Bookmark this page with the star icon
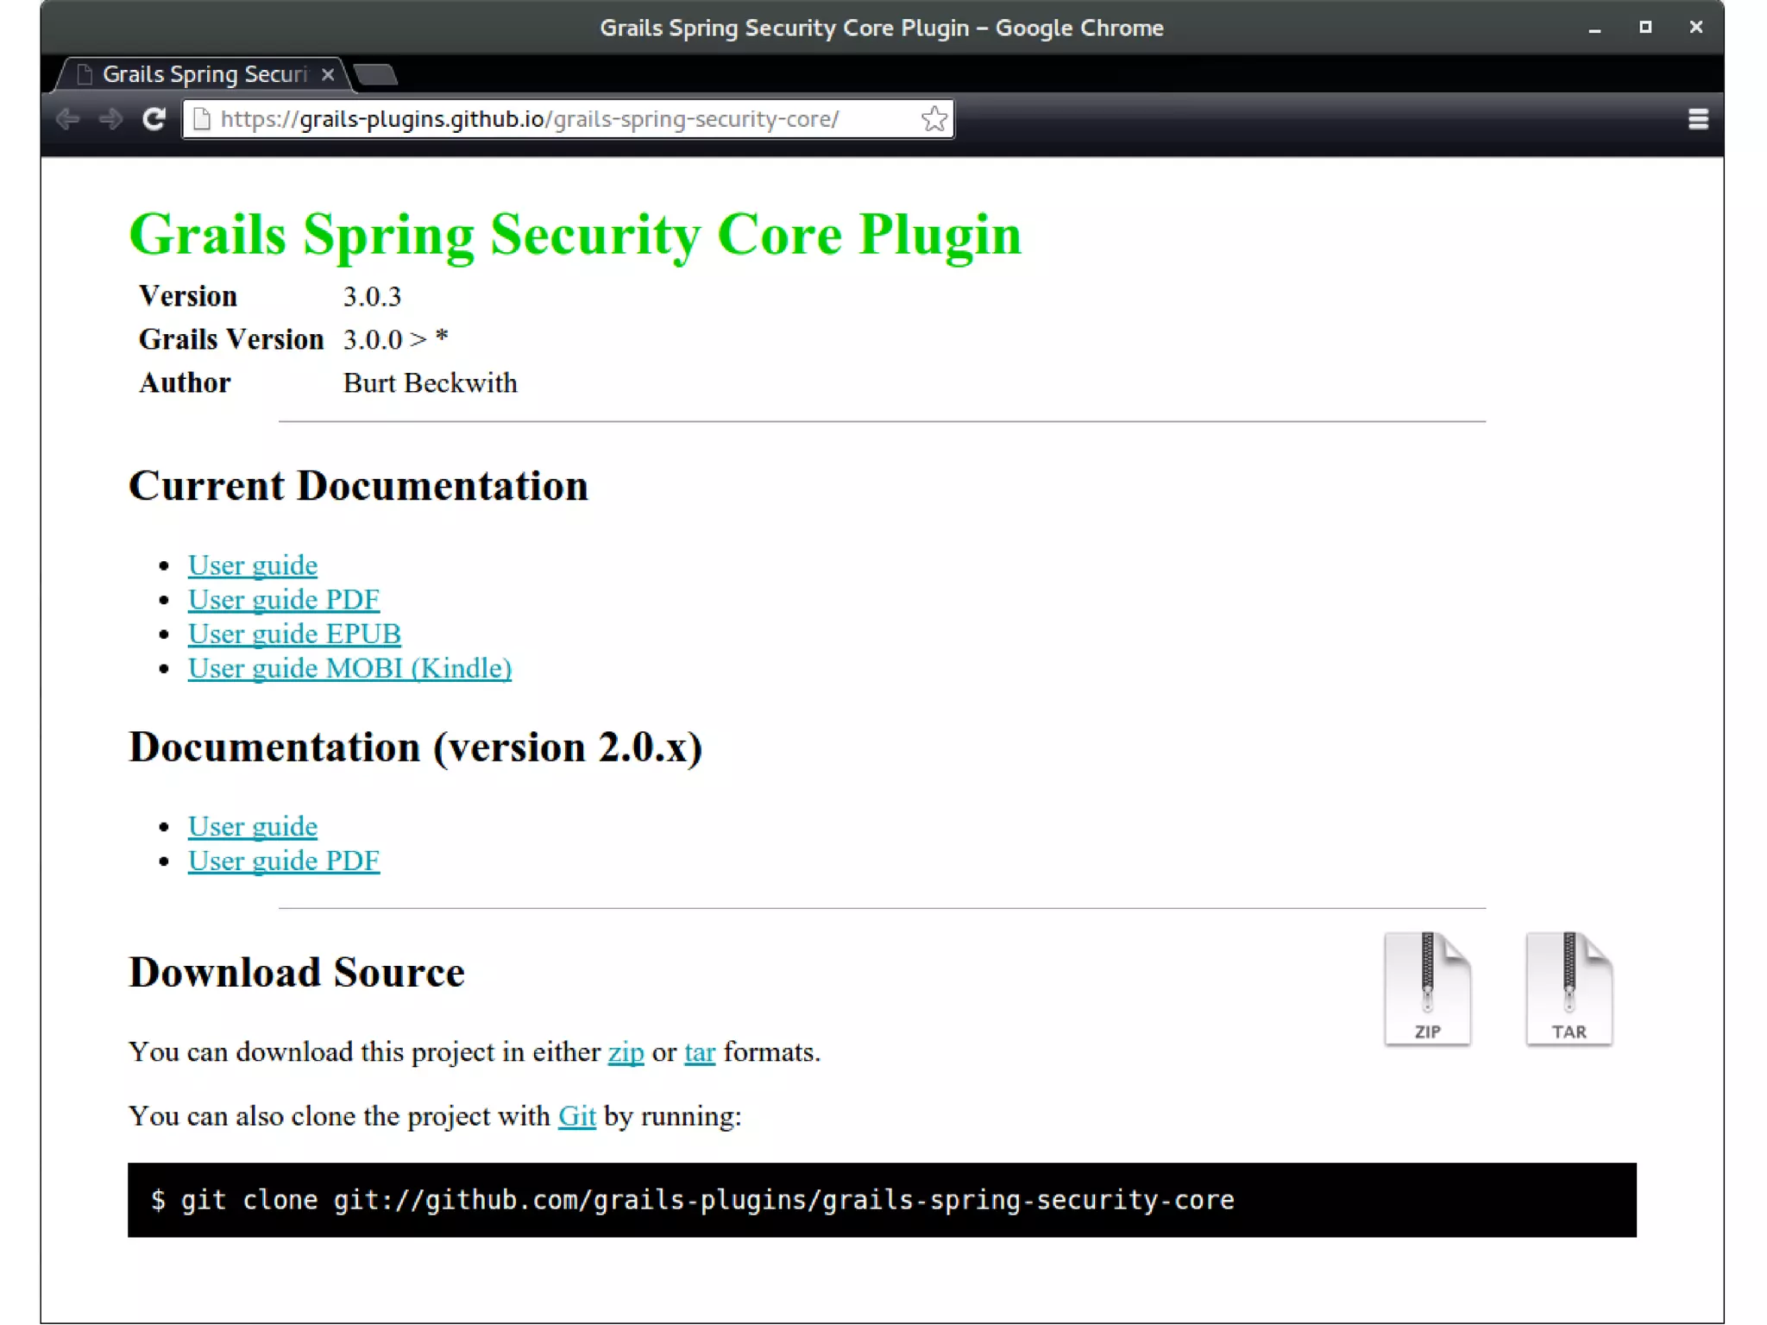Screen dimensions: 1767x1325 click(934, 119)
